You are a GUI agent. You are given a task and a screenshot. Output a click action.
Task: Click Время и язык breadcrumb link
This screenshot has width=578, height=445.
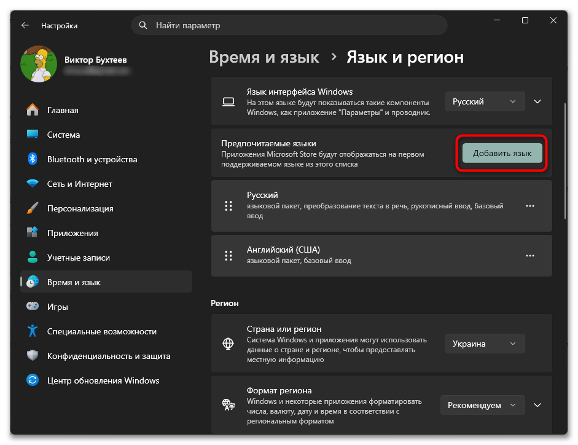click(264, 57)
